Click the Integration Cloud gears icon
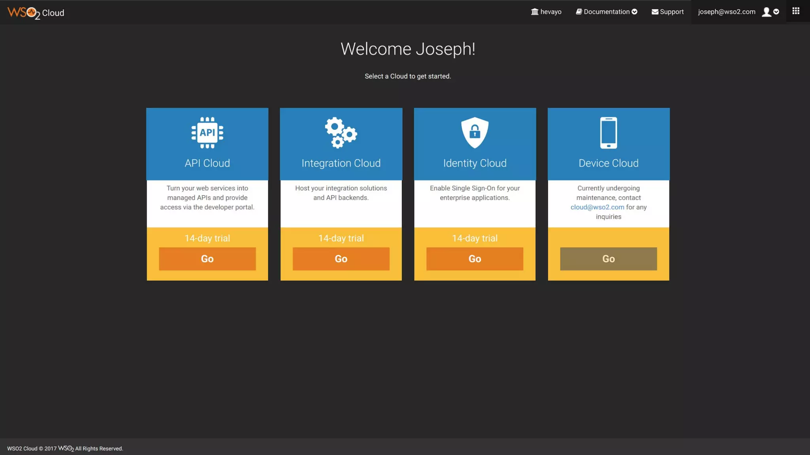Viewport: 810px width, 455px height. pyautogui.click(x=341, y=133)
